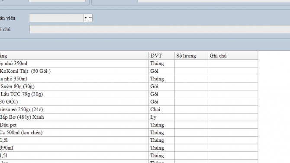Viewport: 290px width, 163px height.
Task: Click Thùng cell in 'ép nhỏ 350ml' row
Action: 161,64
